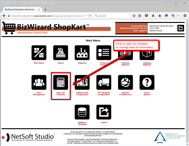Open the UPS Shipping Configuration truck icon
The height and width of the screenshot is (146, 189).
pyautogui.click(x=104, y=82)
